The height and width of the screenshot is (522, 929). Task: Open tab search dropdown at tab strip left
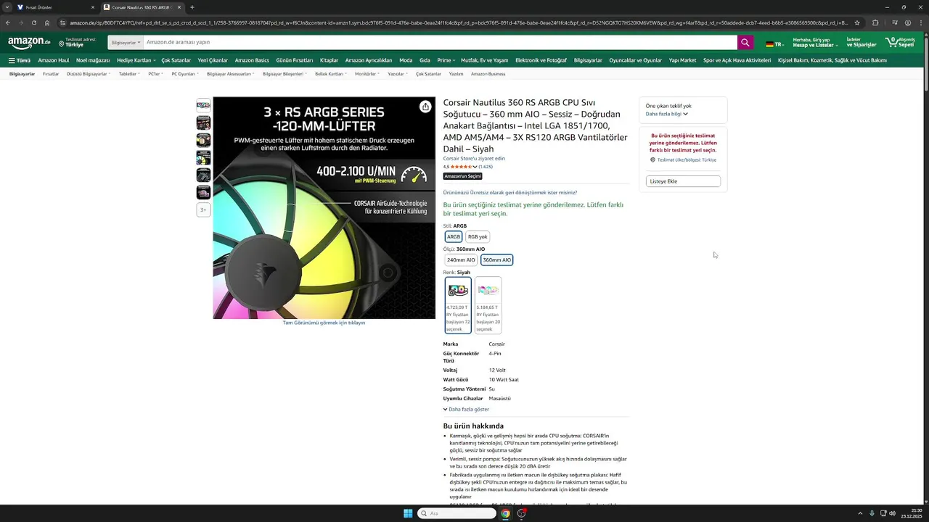(6, 7)
